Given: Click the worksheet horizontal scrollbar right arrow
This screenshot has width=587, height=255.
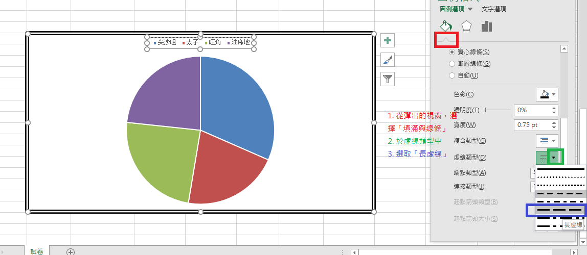Looking at the screenshot, I should [x=574, y=252].
